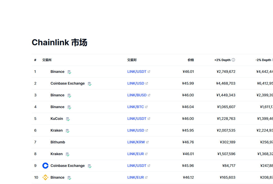Click external link icon of row 6 LINK/USD
Screen dimensions: 273x184
(x=147, y=130)
